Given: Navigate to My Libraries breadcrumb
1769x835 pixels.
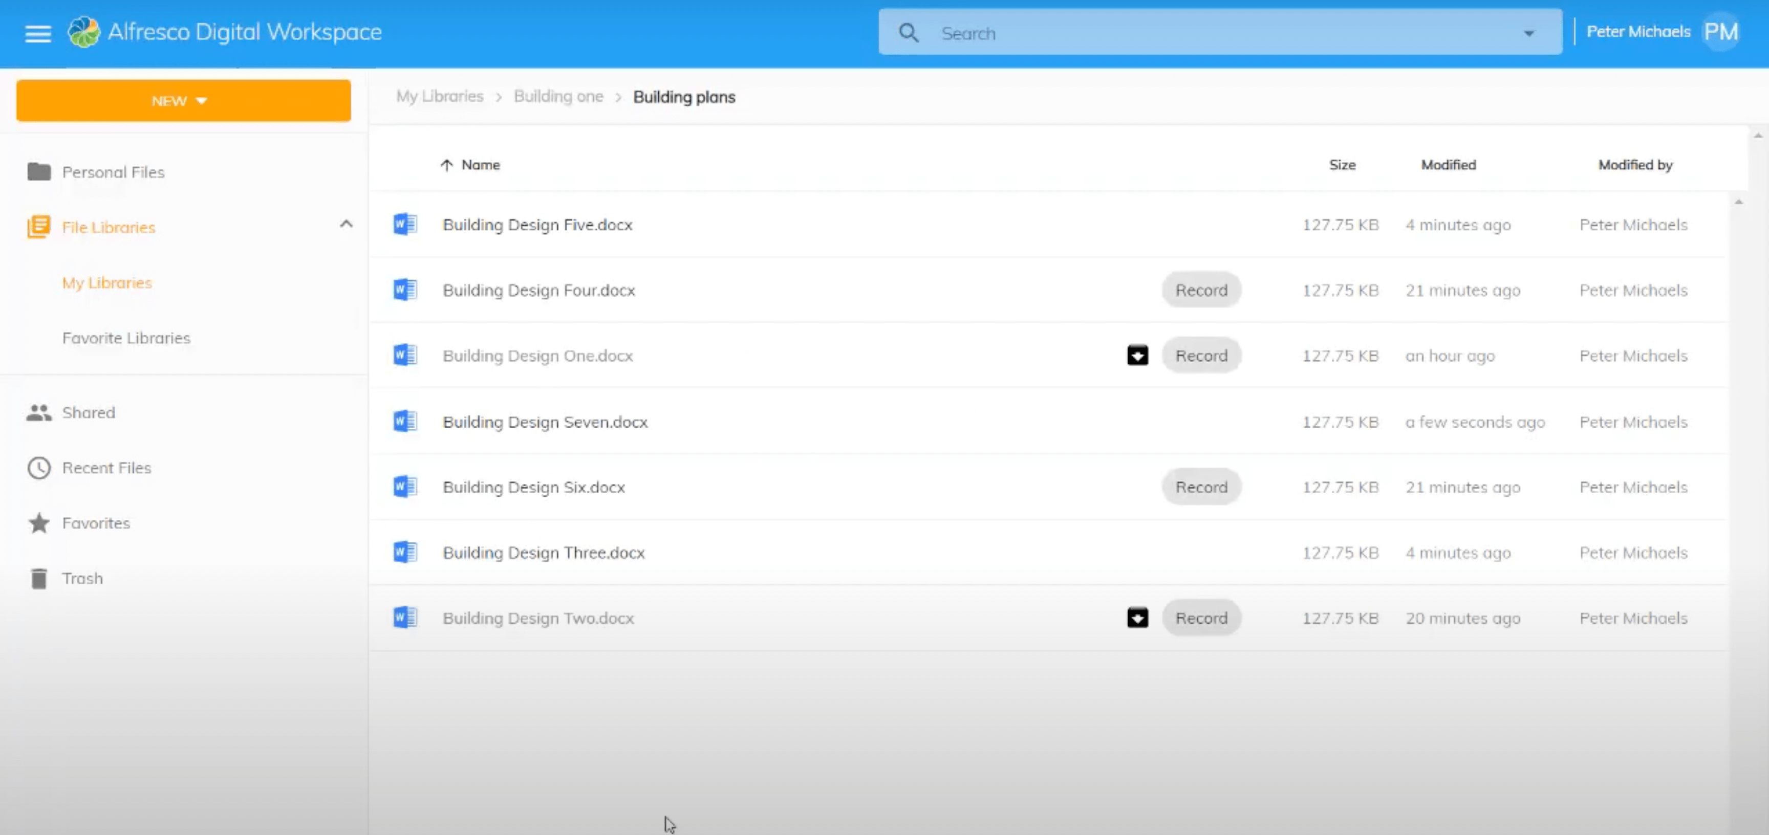Looking at the screenshot, I should pyautogui.click(x=440, y=97).
